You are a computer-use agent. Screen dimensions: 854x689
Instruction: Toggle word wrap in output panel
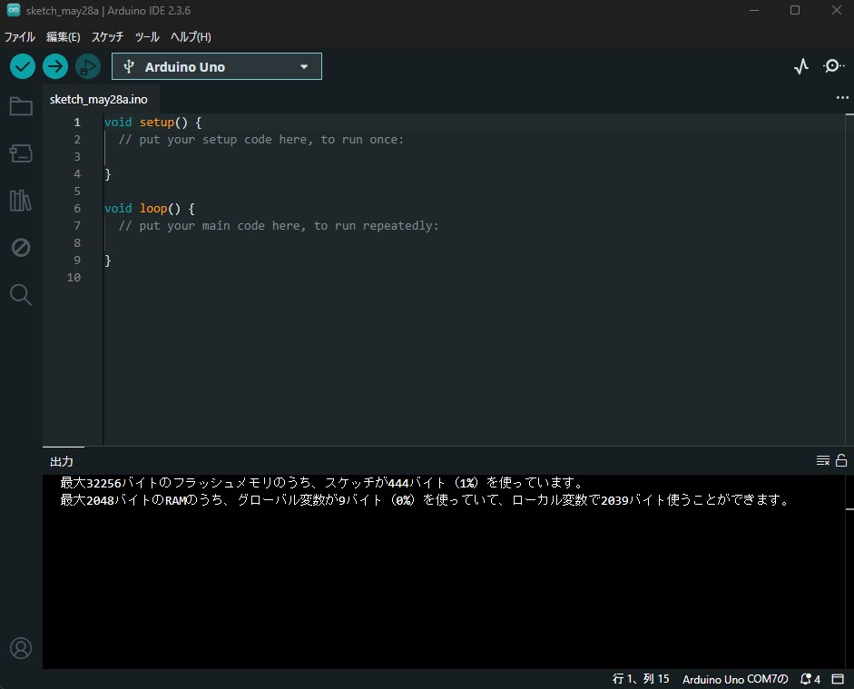point(823,461)
